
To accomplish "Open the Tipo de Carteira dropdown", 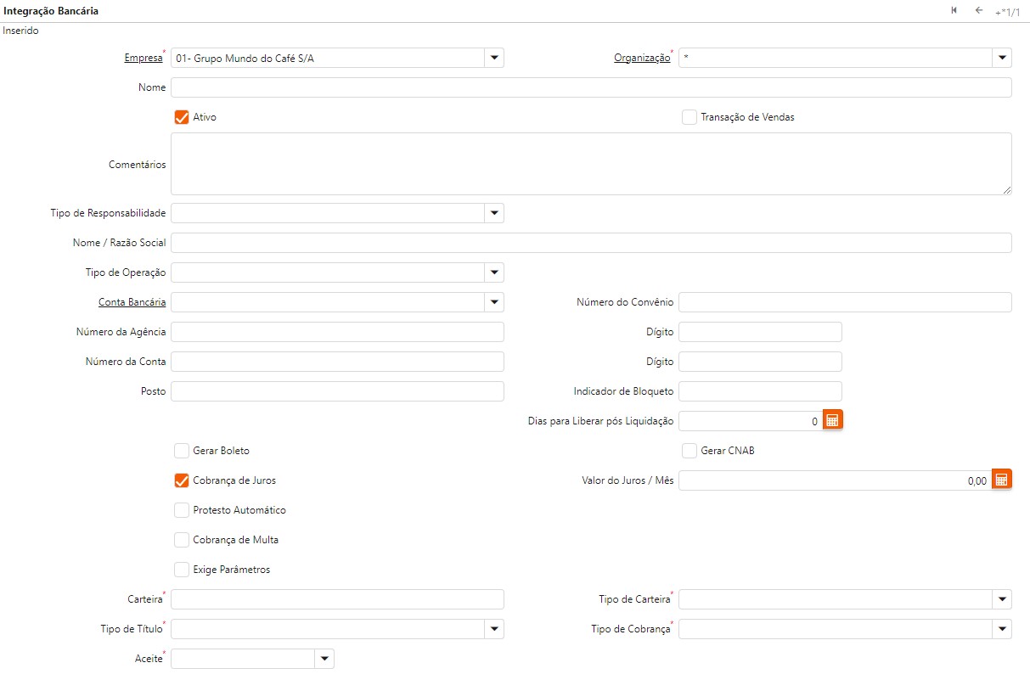I will click(1002, 599).
